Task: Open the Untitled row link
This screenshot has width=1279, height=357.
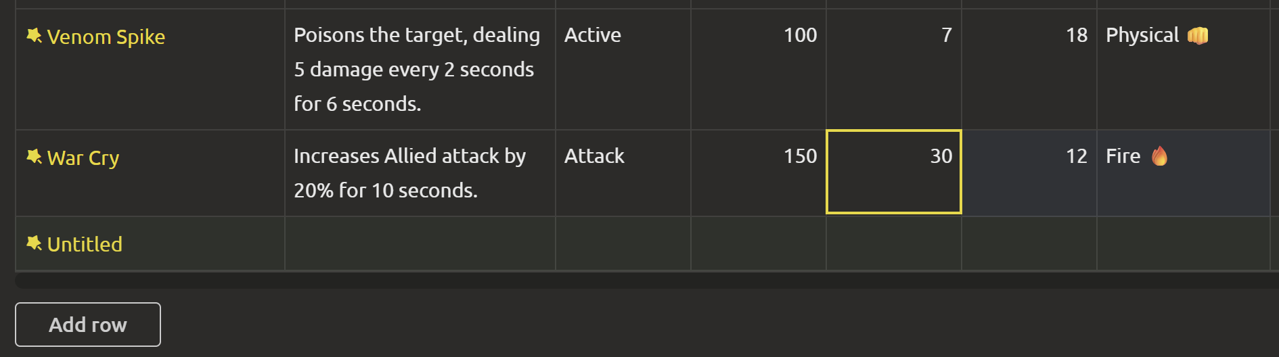Action: [x=85, y=244]
